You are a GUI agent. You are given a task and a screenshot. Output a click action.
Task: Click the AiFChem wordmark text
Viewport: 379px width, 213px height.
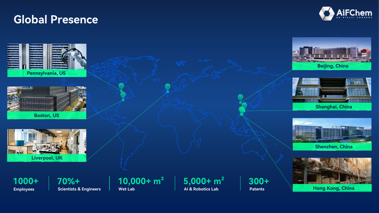tap(354, 13)
